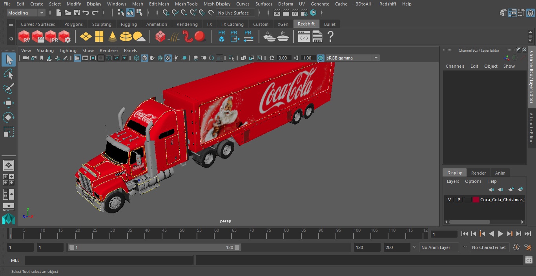Toggle wireframe cube shading in viewport
This screenshot has height=276, width=536.
click(x=137, y=58)
